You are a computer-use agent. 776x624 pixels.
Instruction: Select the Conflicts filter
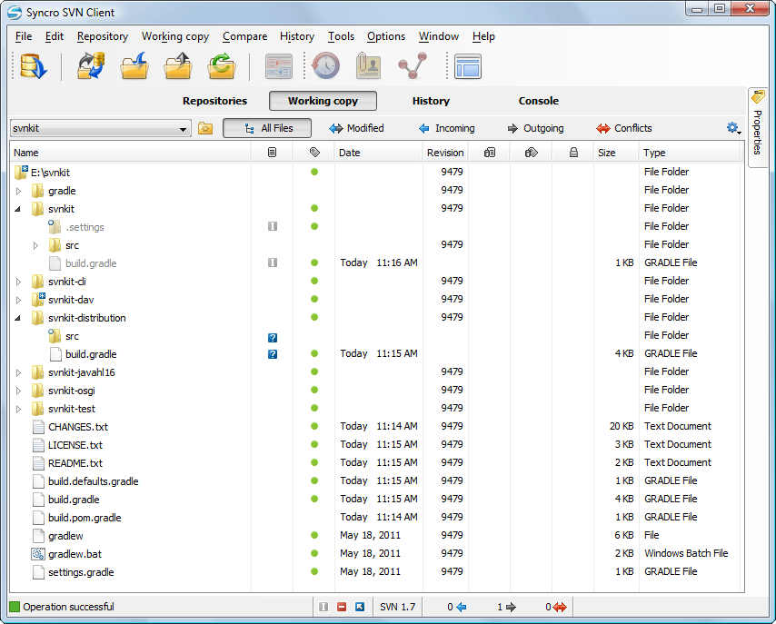click(624, 128)
